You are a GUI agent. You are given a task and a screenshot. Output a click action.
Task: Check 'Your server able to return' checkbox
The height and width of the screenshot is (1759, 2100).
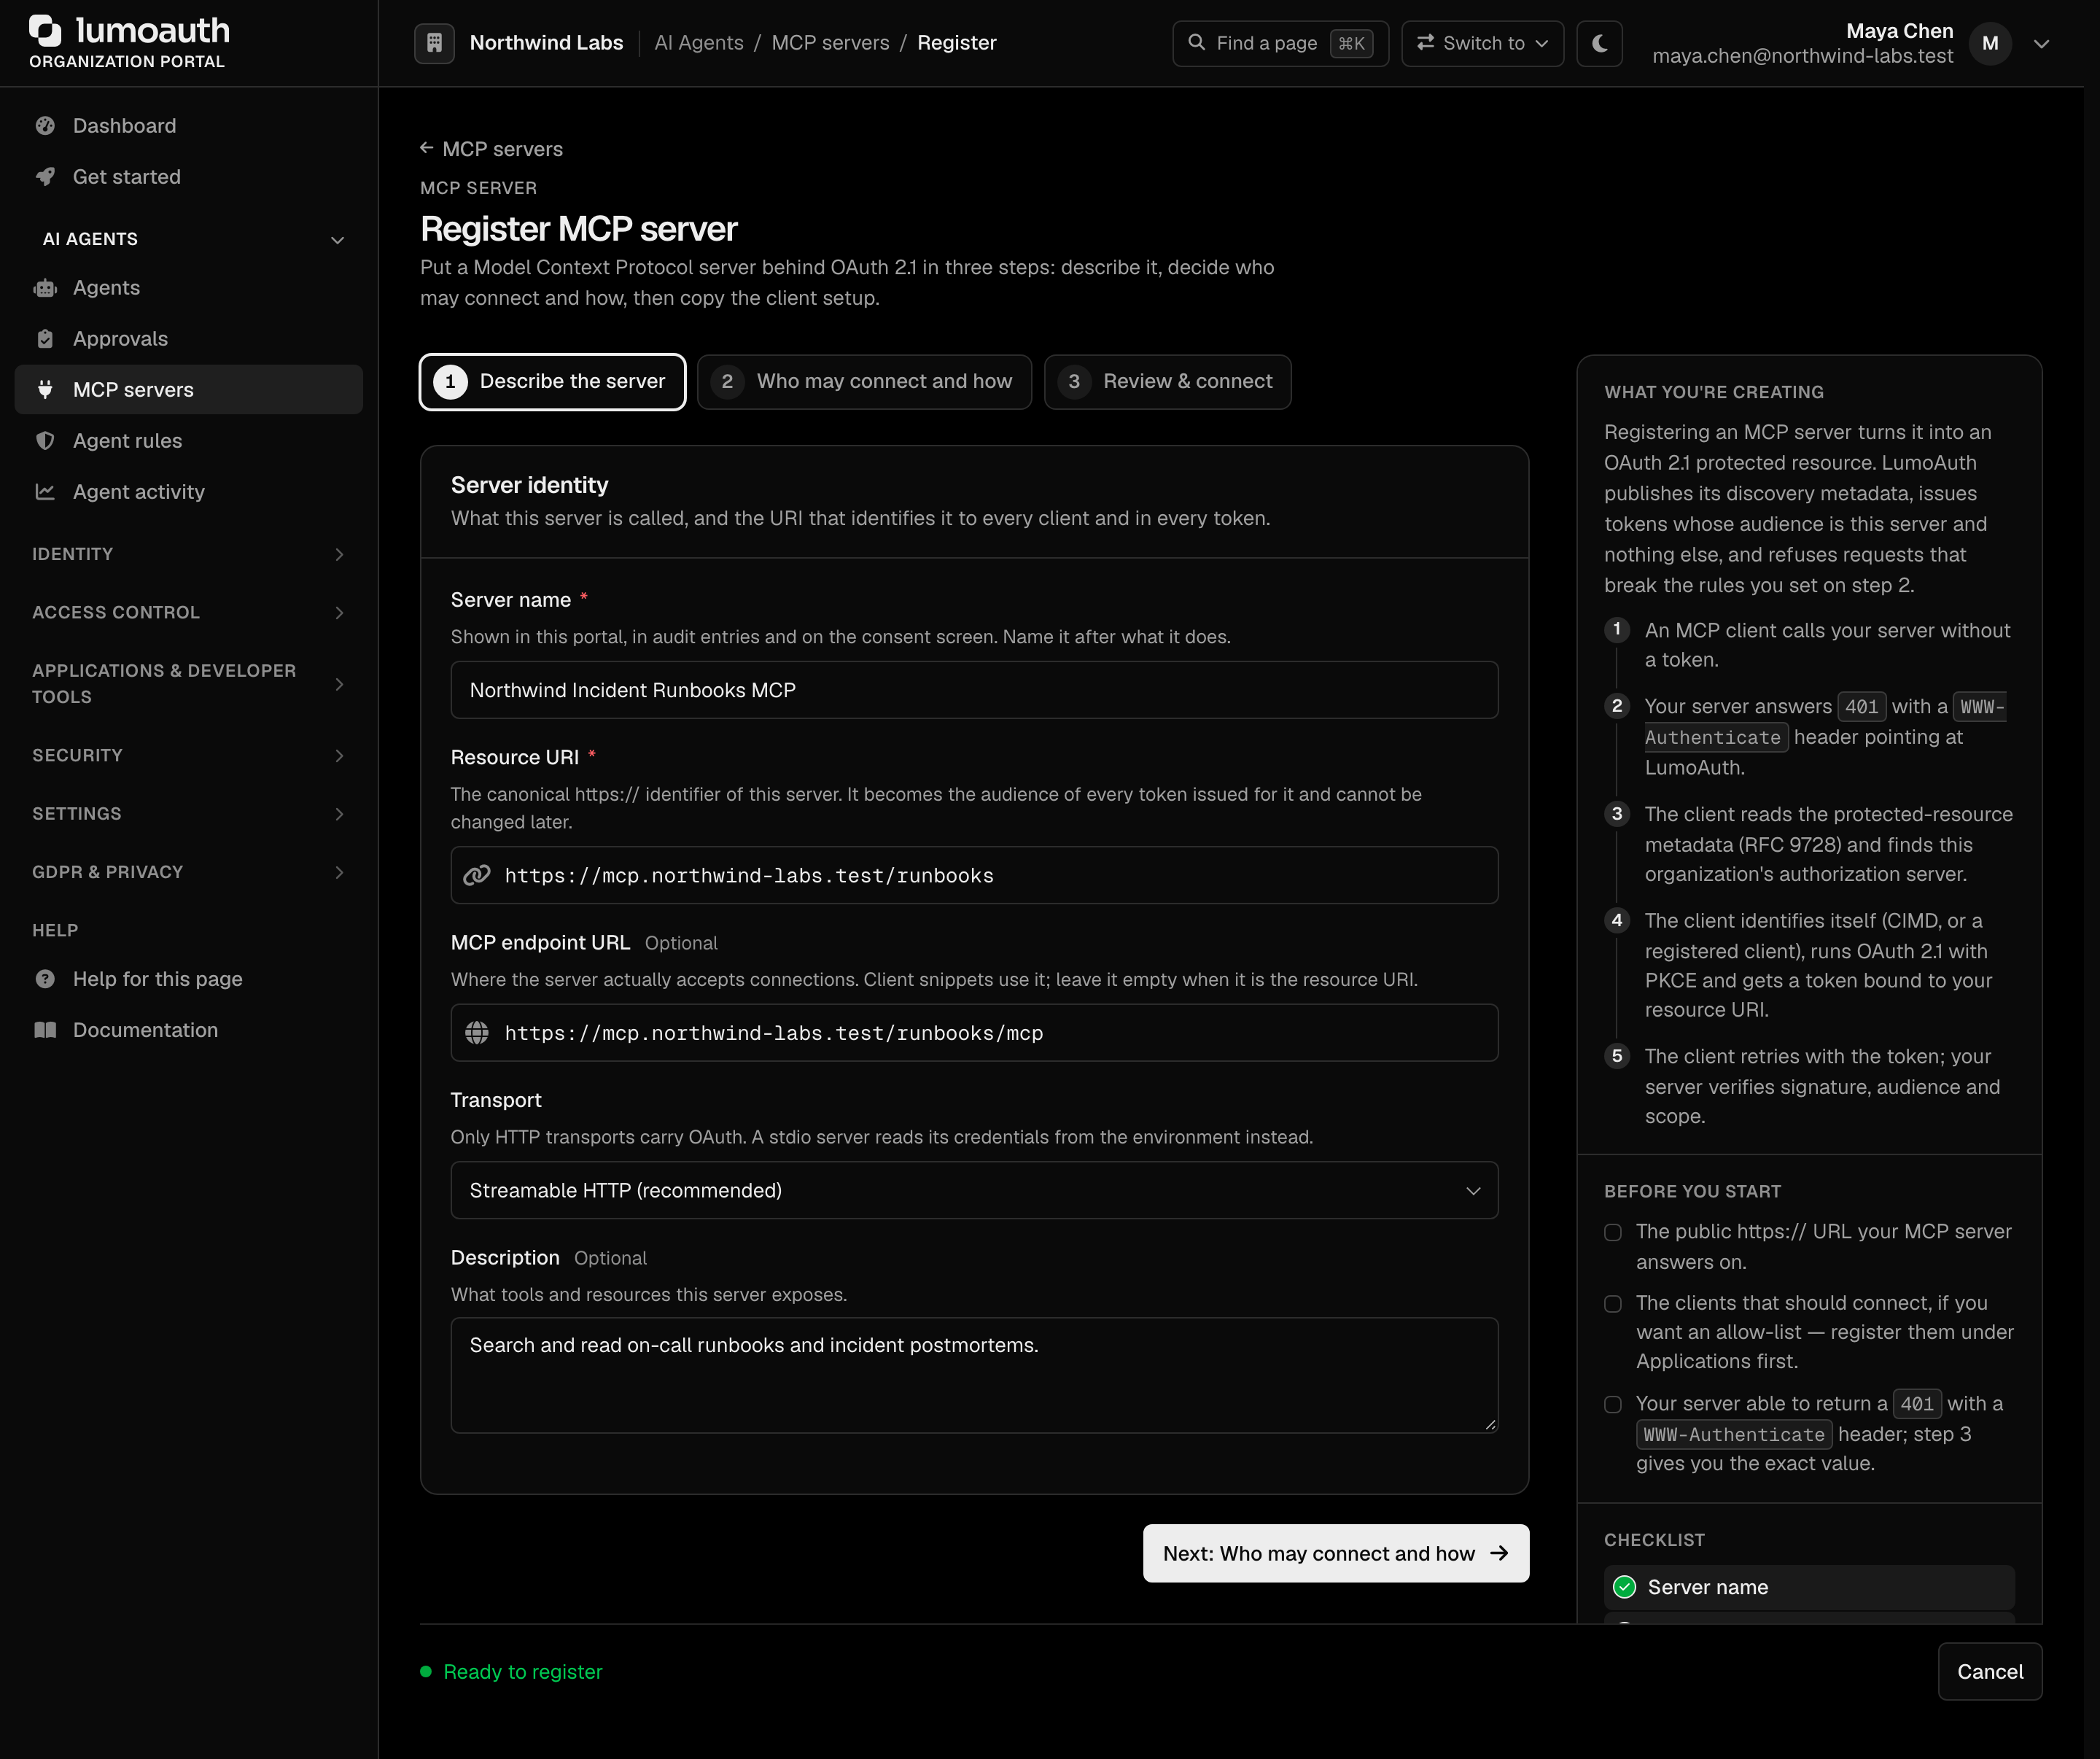coord(1612,1404)
